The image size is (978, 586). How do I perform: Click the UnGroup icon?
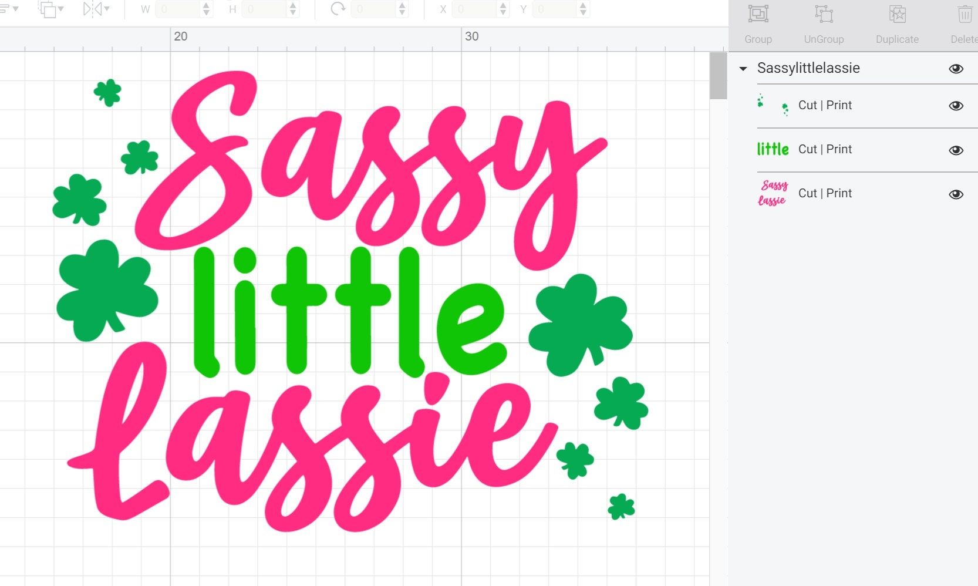click(824, 15)
